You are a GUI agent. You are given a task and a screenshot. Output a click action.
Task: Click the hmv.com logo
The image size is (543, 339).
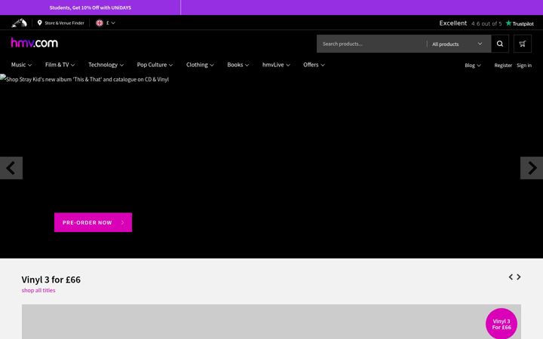tap(35, 43)
